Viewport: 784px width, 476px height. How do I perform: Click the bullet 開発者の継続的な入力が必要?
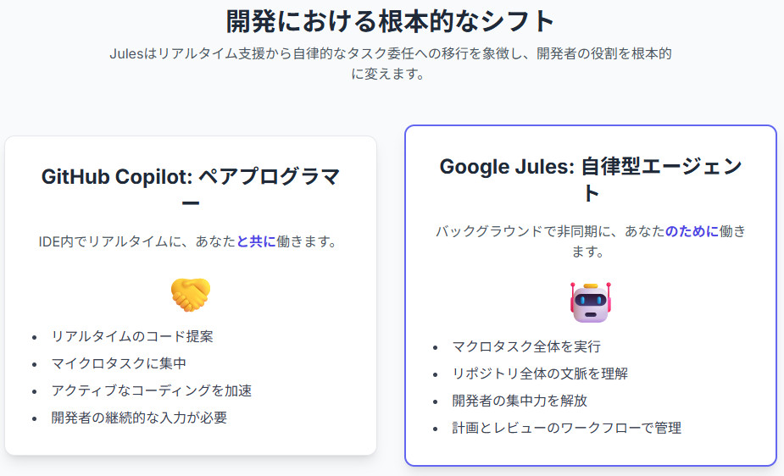tap(139, 418)
